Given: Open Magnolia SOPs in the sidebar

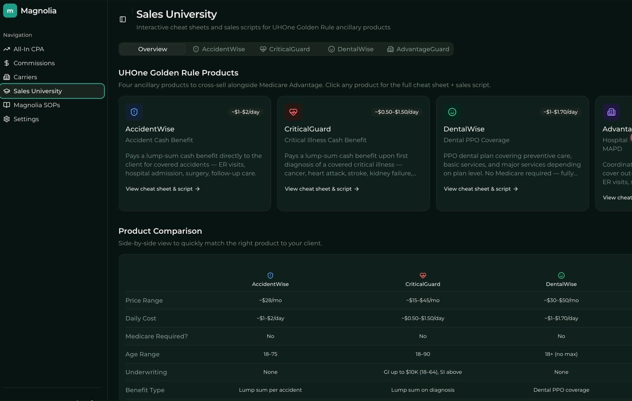Looking at the screenshot, I should (52, 105).
